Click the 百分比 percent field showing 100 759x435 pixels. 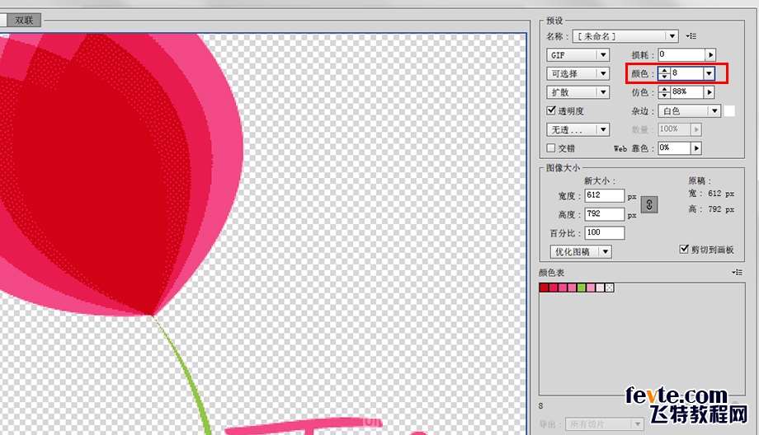coord(605,233)
